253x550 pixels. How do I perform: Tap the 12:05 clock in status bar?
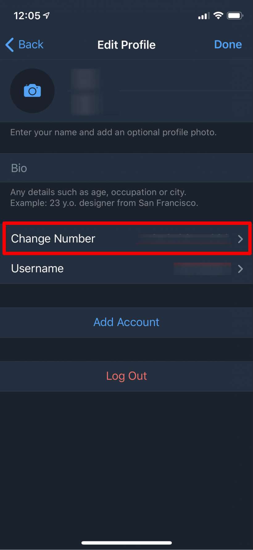[27, 15]
